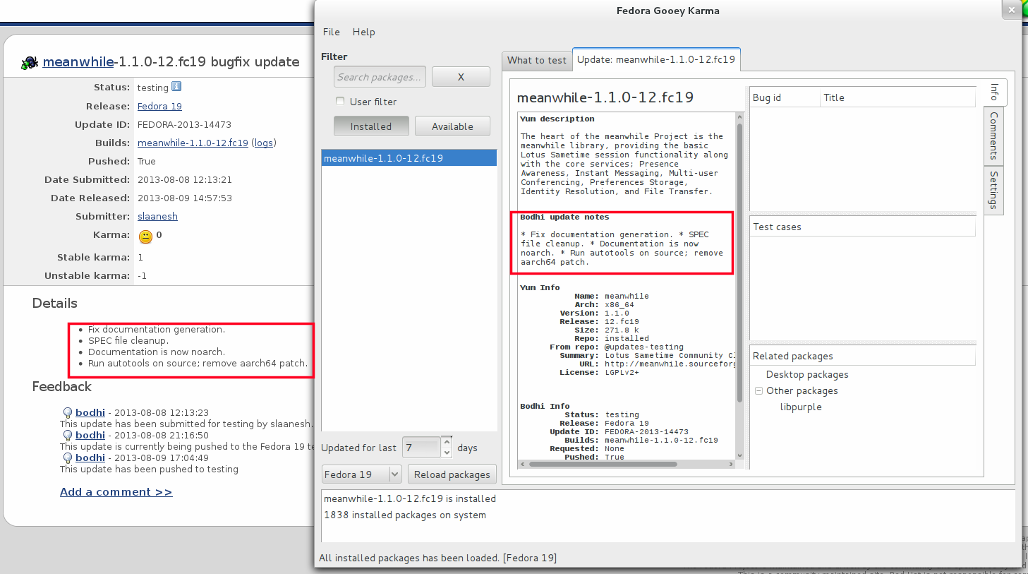1028x574 pixels.
Task: Click the Reload packages button
Action: [x=452, y=474]
